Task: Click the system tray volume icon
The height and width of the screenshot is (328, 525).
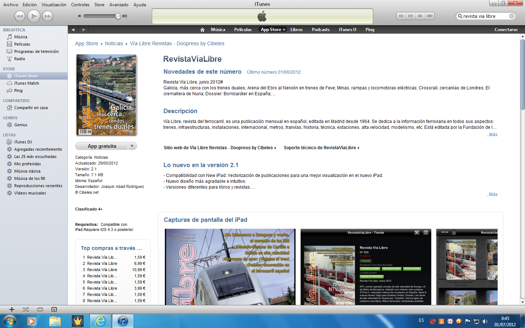Action: point(485,321)
